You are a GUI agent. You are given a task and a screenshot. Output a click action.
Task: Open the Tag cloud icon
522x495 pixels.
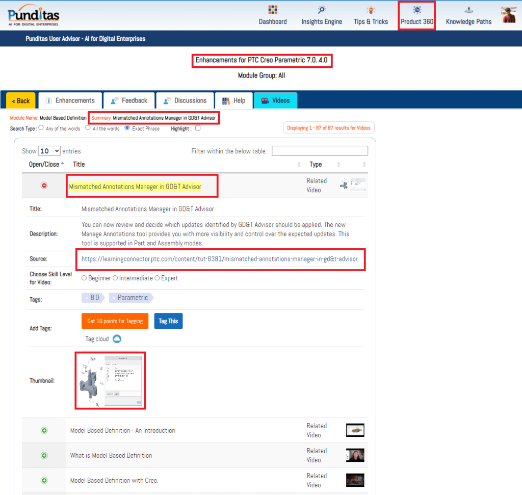[117, 339]
